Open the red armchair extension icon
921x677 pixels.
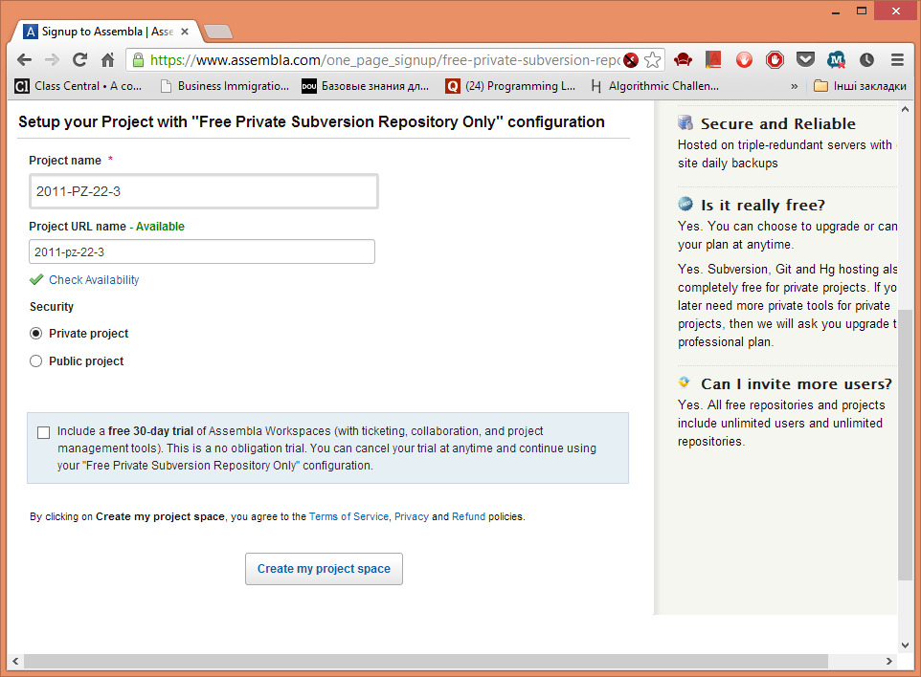pyautogui.click(x=683, y=59)
